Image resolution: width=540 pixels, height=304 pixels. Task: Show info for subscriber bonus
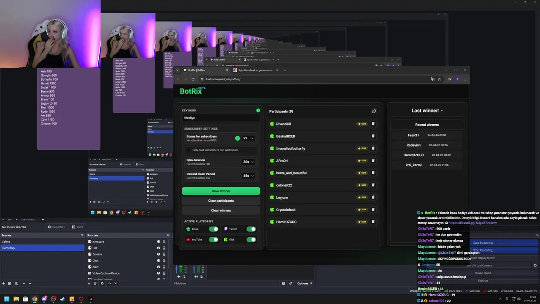(238, 138)
